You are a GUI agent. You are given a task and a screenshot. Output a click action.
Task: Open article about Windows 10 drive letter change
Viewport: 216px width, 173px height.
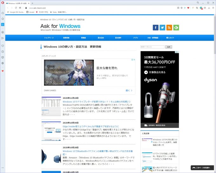[x=97, y=102]
